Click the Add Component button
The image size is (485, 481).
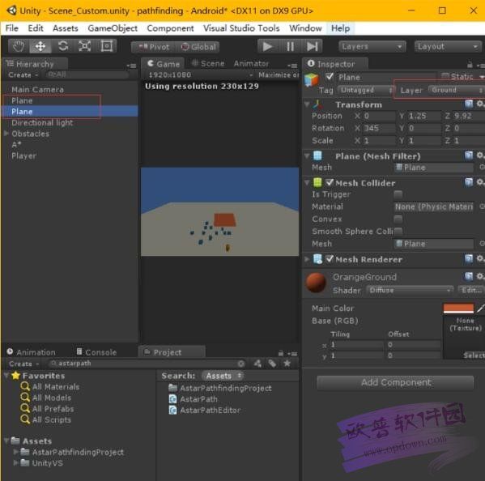pos(395,383)
